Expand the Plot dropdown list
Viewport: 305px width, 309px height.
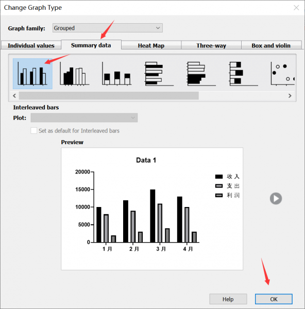(x=84, y=117)
